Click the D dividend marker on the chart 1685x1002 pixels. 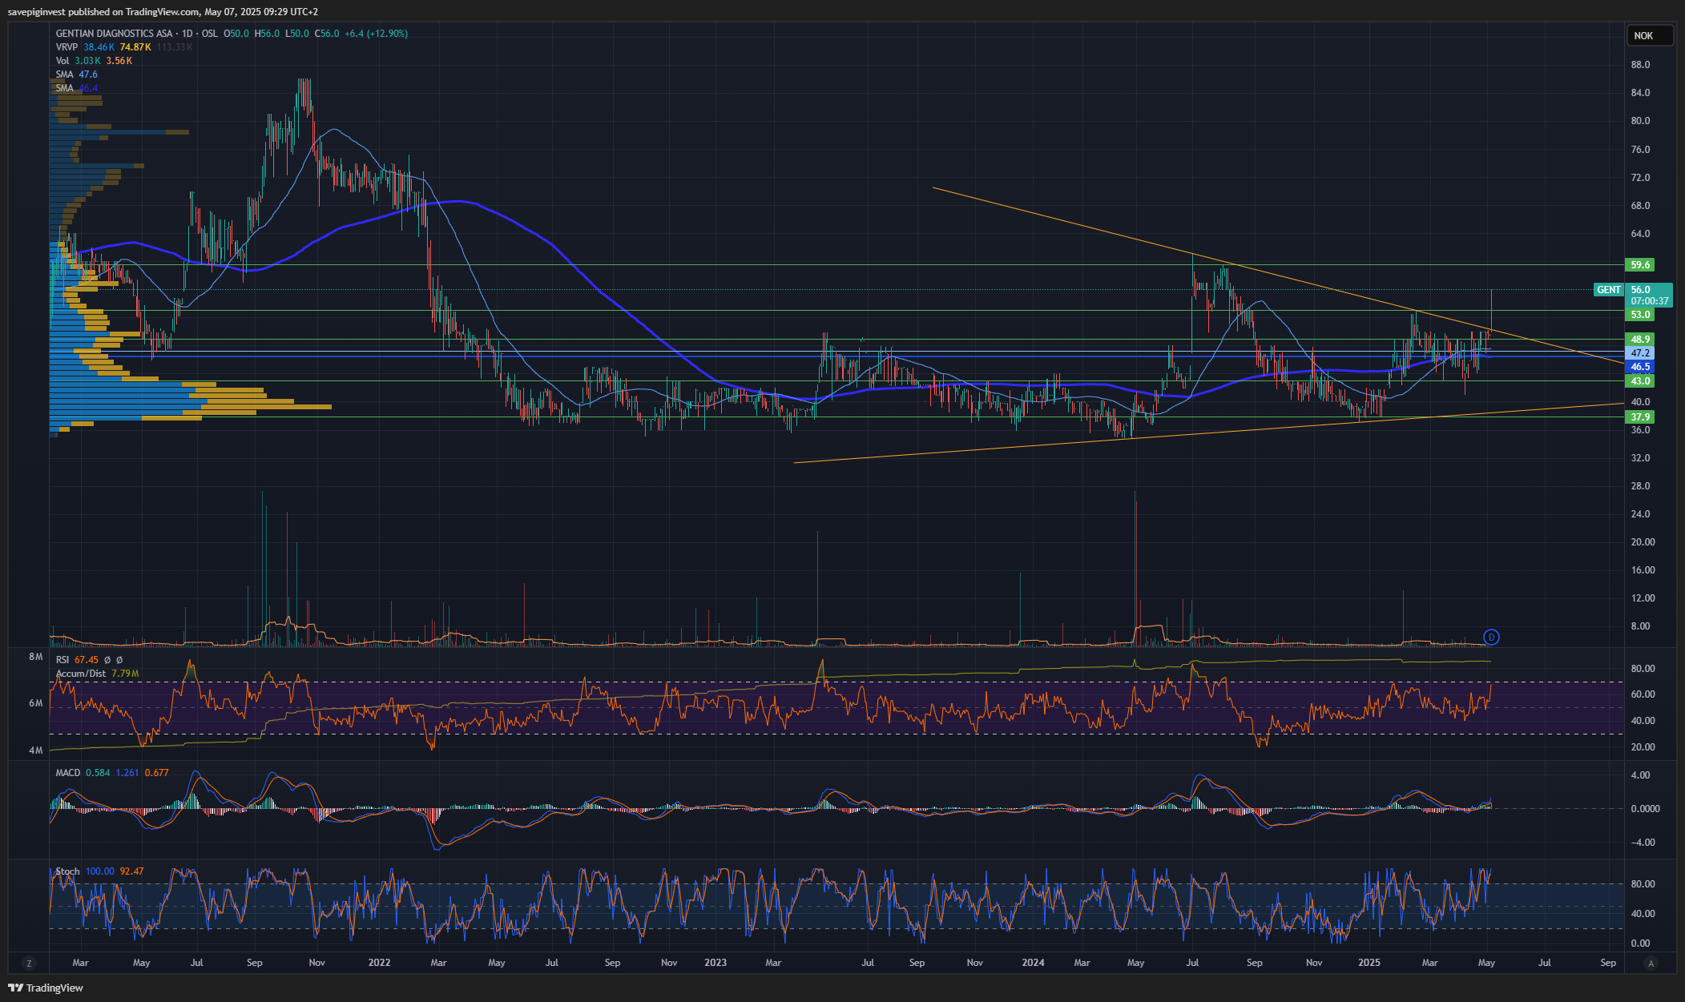tap(1491, 637)
